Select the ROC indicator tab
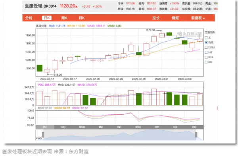Image resolution: width=238 pixels, height=156 pixels. pyautogui.click(x=194, y=127)
